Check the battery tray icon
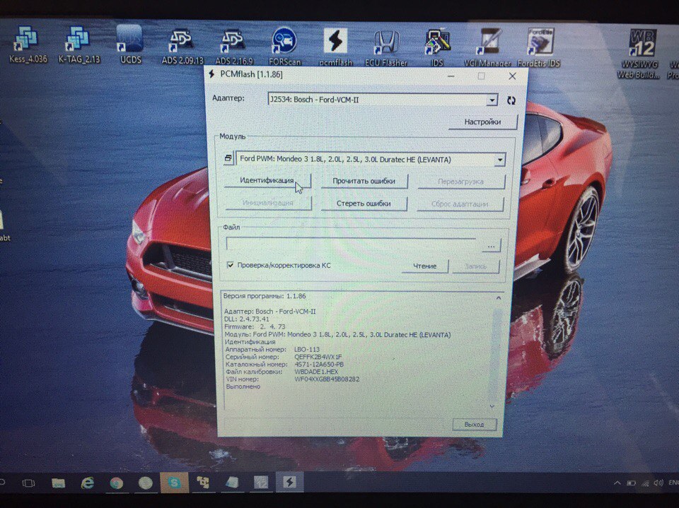This screenshot has width=679, height=508. 632,483
